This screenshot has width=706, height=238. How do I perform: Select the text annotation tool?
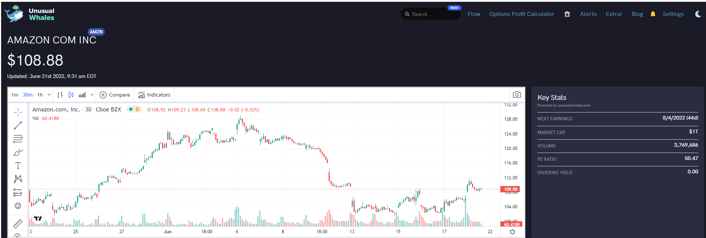point(18,166)
